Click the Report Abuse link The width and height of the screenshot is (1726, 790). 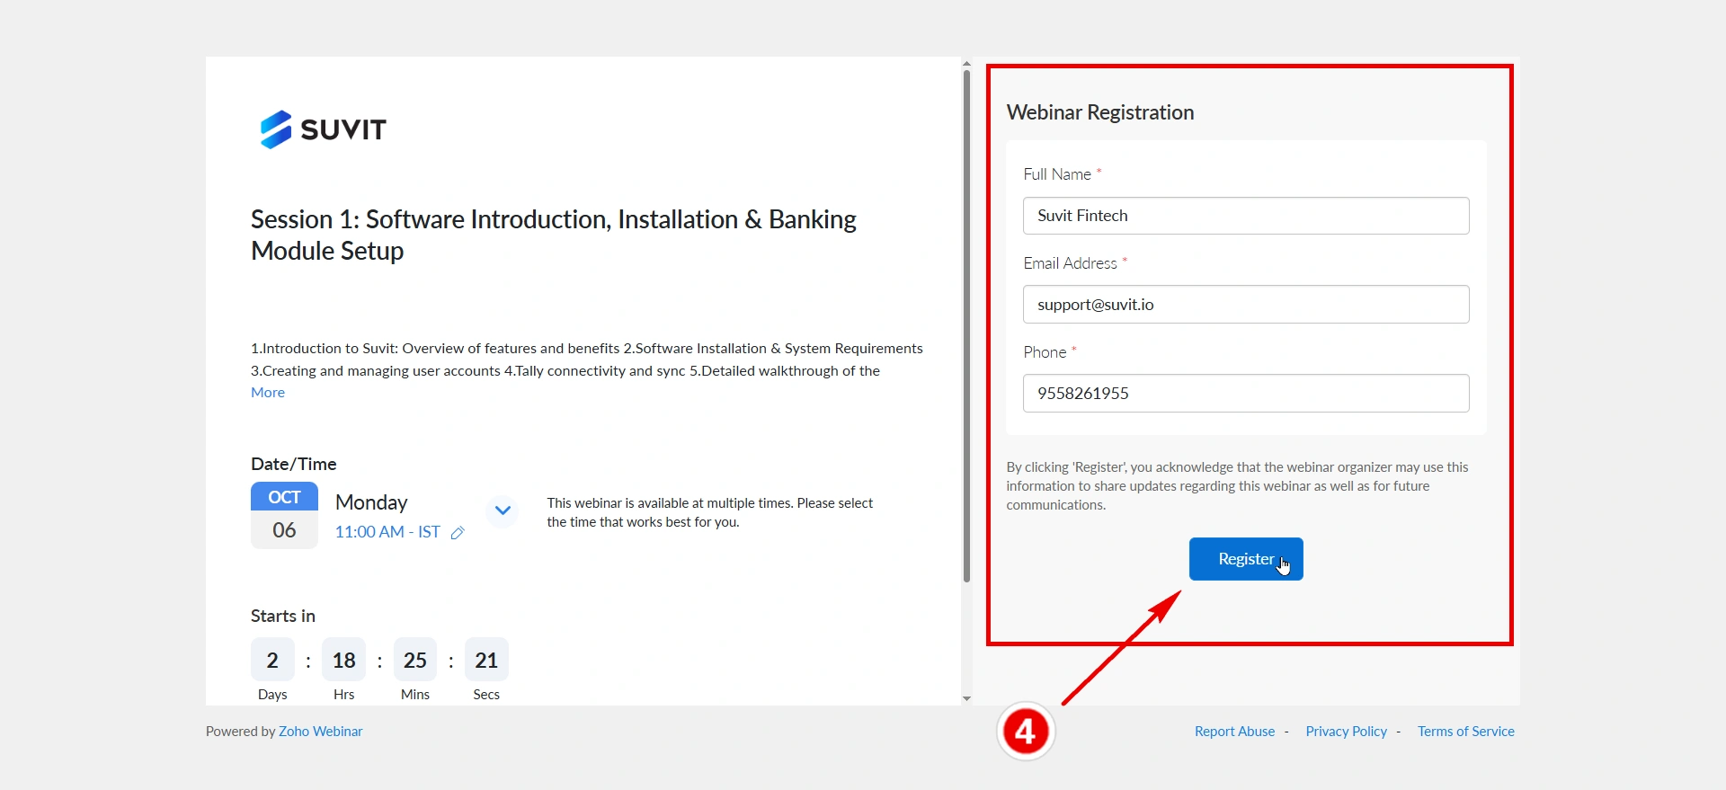[x=1234, y=732]
